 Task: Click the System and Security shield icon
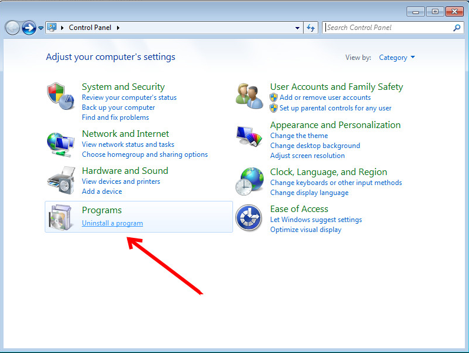coord(61,96)
